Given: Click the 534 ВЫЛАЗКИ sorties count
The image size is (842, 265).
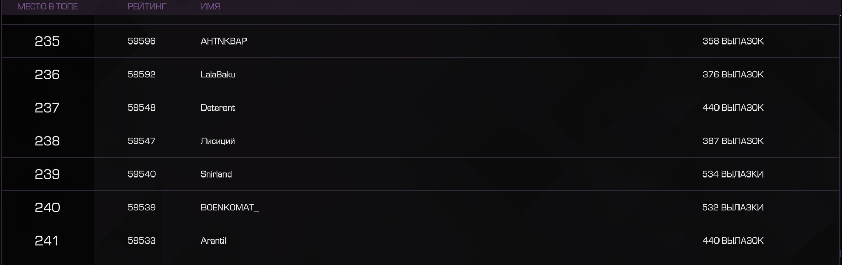Looking at the screenshot, I should (x=733, y=174).
